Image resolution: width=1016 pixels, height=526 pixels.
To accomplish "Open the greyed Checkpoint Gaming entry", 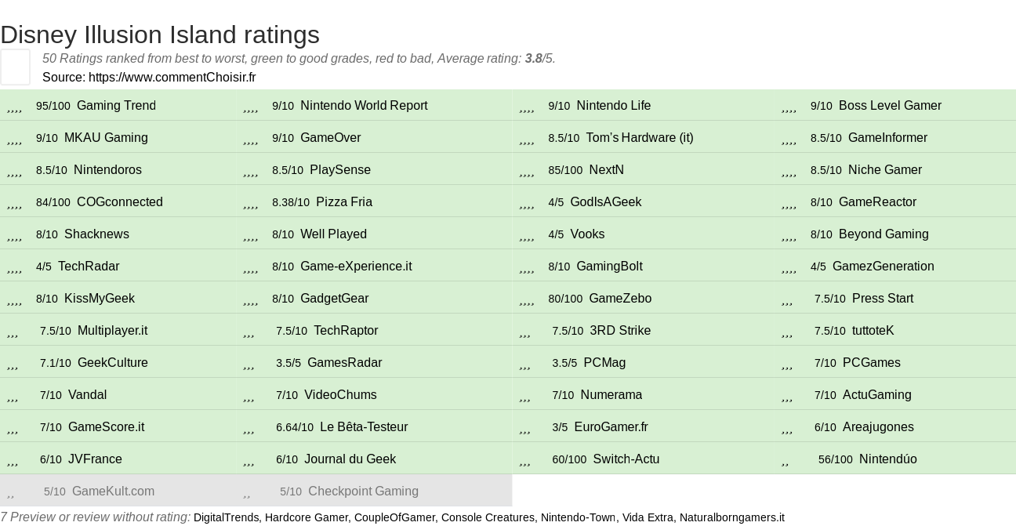I will coord(364,492).
